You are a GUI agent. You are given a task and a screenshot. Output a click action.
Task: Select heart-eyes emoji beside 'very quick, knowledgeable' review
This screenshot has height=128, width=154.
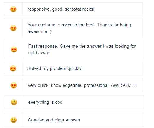point(14,85)
